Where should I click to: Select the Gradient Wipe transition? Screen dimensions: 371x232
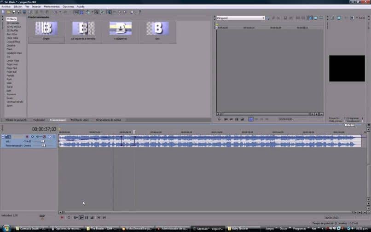pos(14,53)
